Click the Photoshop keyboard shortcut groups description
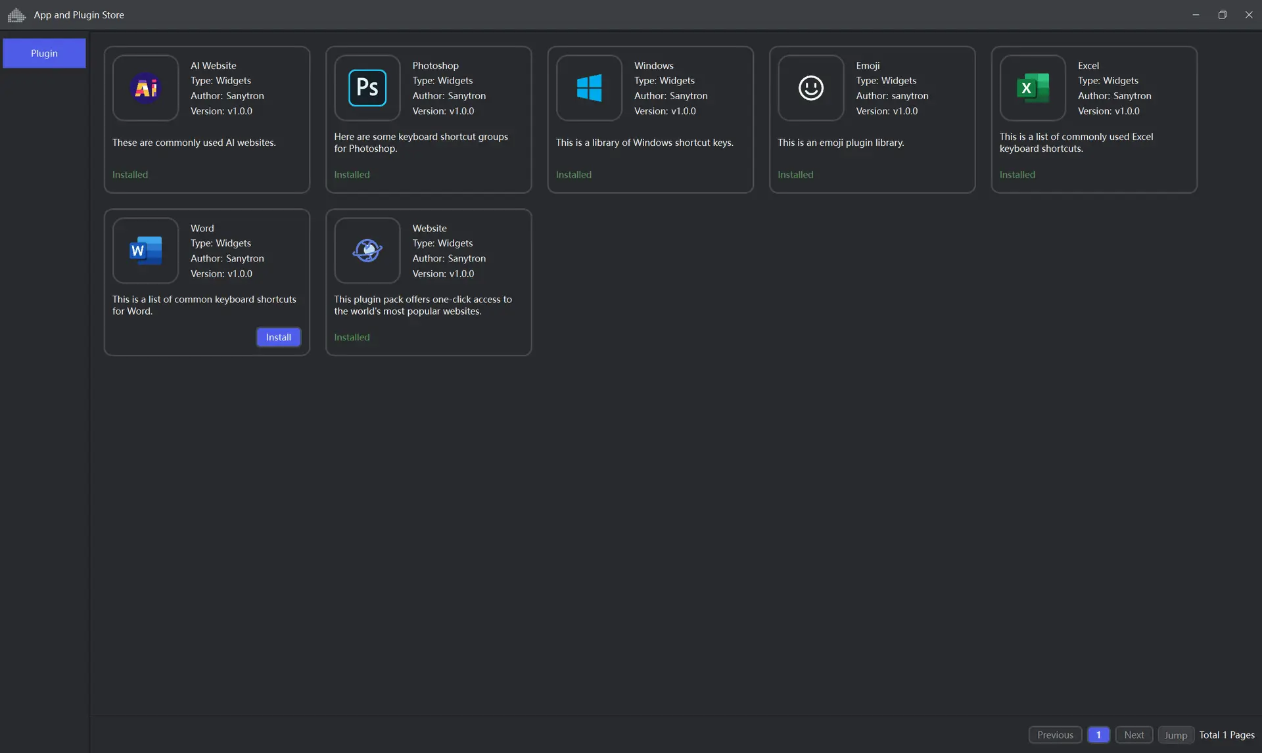This screenshot has width=1262, height=753. 421,143
